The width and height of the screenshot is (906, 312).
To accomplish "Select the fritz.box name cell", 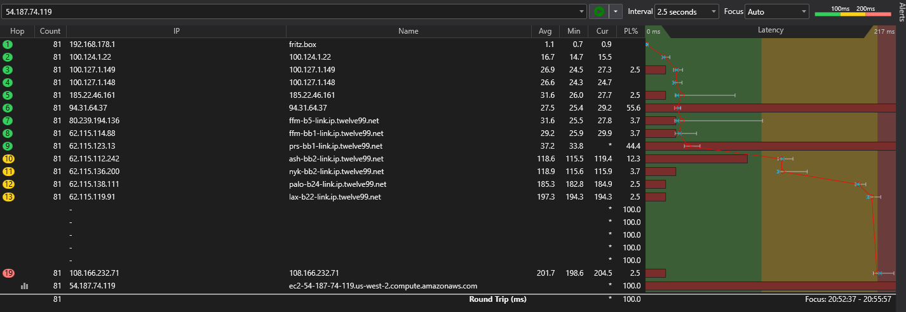I will (x=302, y=44).
